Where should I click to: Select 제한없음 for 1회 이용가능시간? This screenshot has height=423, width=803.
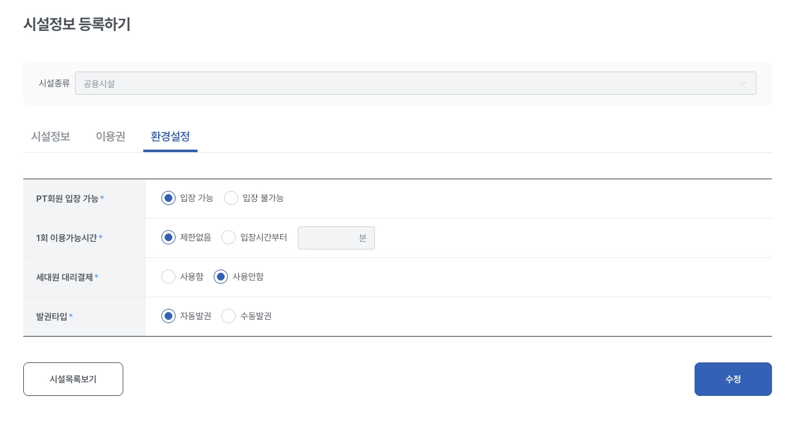pyautogui.click(x=168, y=237)
